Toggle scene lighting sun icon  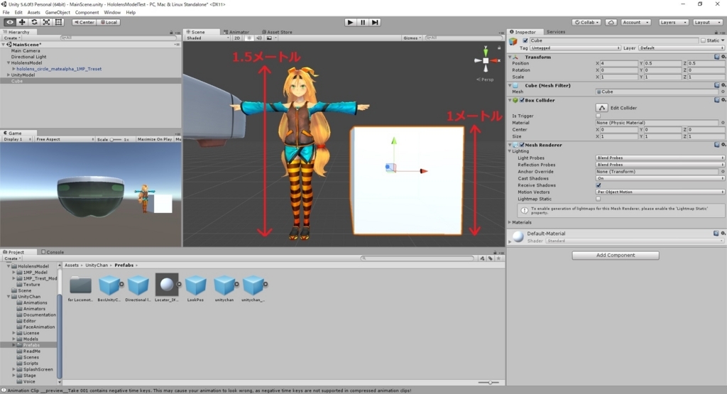(249, 38)
